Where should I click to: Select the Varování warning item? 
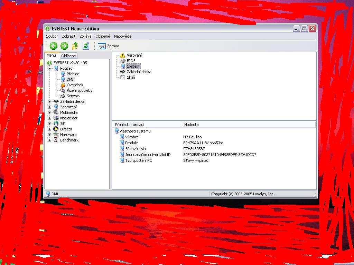pyautogui.click(x=134, y=55)
